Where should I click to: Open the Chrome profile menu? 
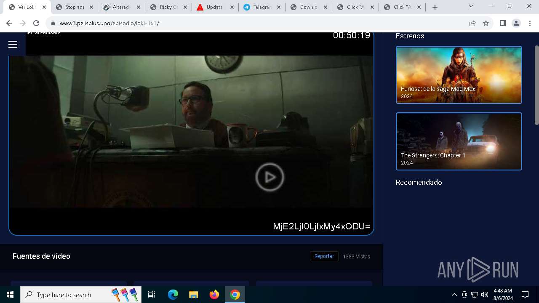coord(516,23)
